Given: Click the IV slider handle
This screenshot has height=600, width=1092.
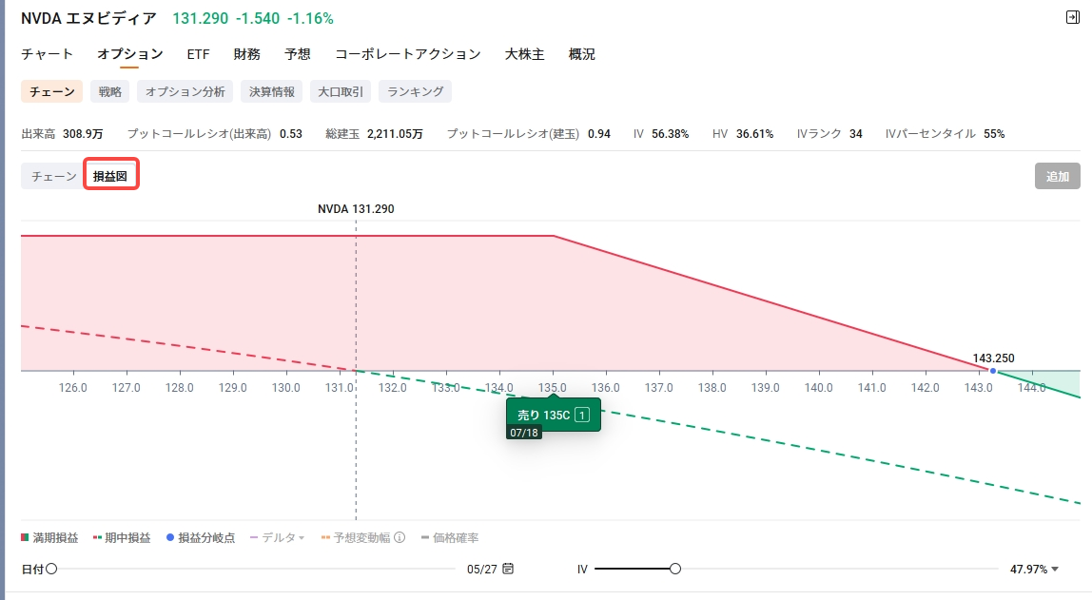Looking at the screenshot, I should [675, 569].
